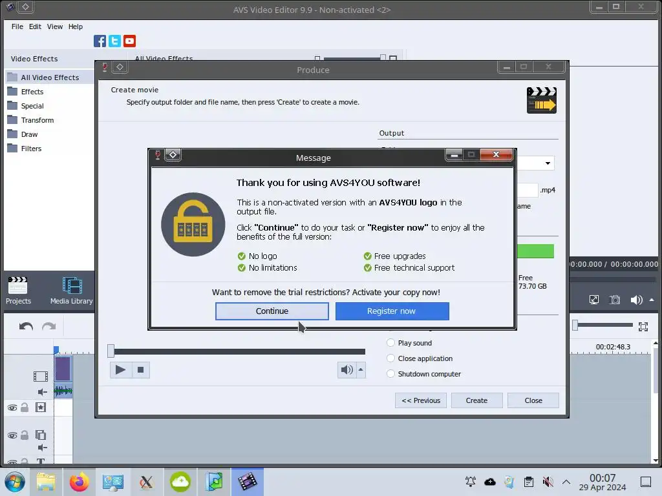Lock the video effects track
662x496 pixels.
click(25, 408)
